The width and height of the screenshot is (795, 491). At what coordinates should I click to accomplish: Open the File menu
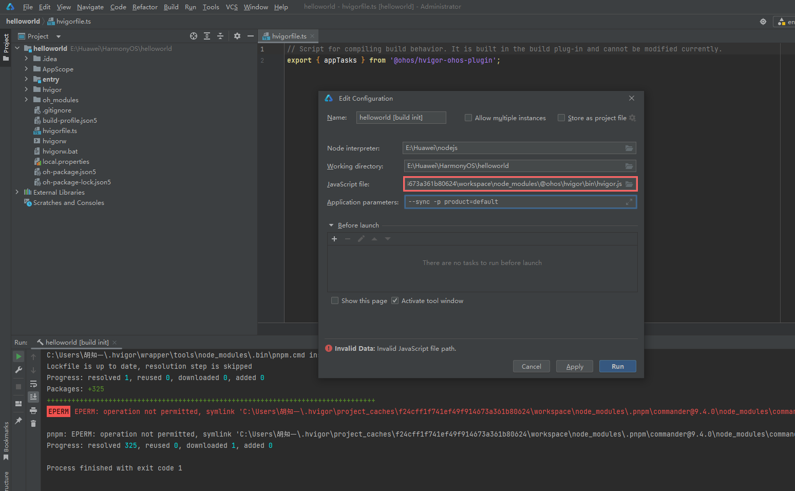[28, 7]
